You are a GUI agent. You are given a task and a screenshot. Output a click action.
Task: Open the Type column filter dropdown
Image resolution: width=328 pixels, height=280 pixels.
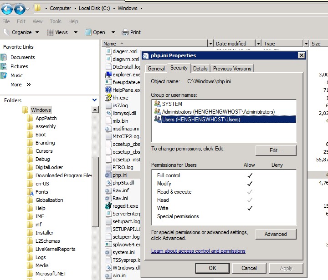306,44
